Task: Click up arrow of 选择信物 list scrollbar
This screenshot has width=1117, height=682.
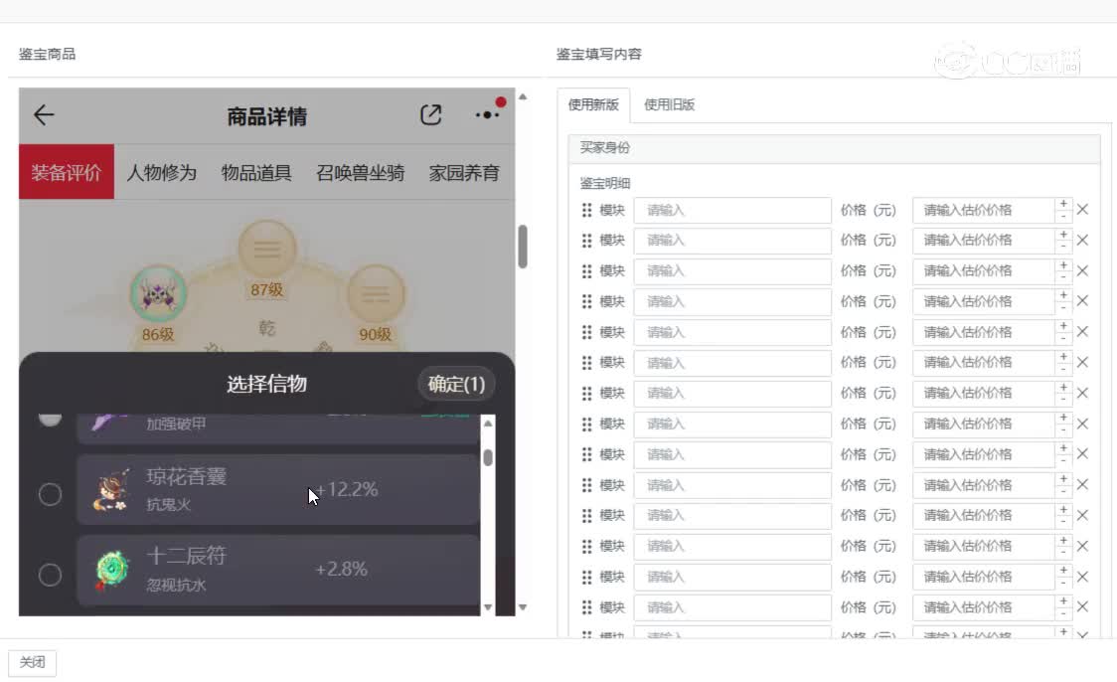Action: point(488,424)
